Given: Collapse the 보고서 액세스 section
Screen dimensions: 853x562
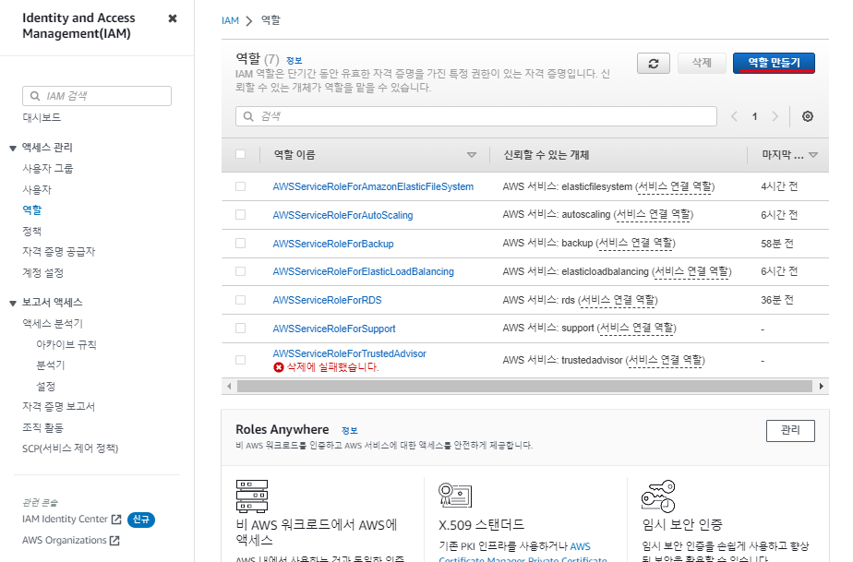Looking at the screenshot, I should click(13, 303).
